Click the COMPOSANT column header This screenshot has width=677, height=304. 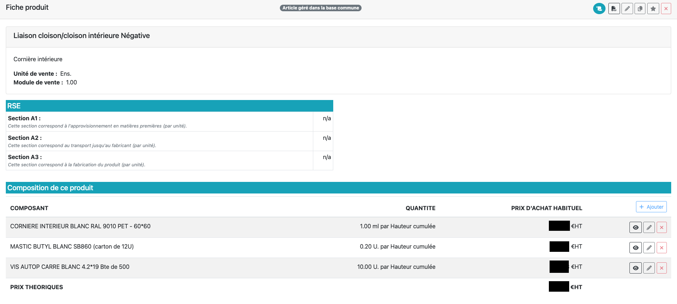tap(29, 208)
